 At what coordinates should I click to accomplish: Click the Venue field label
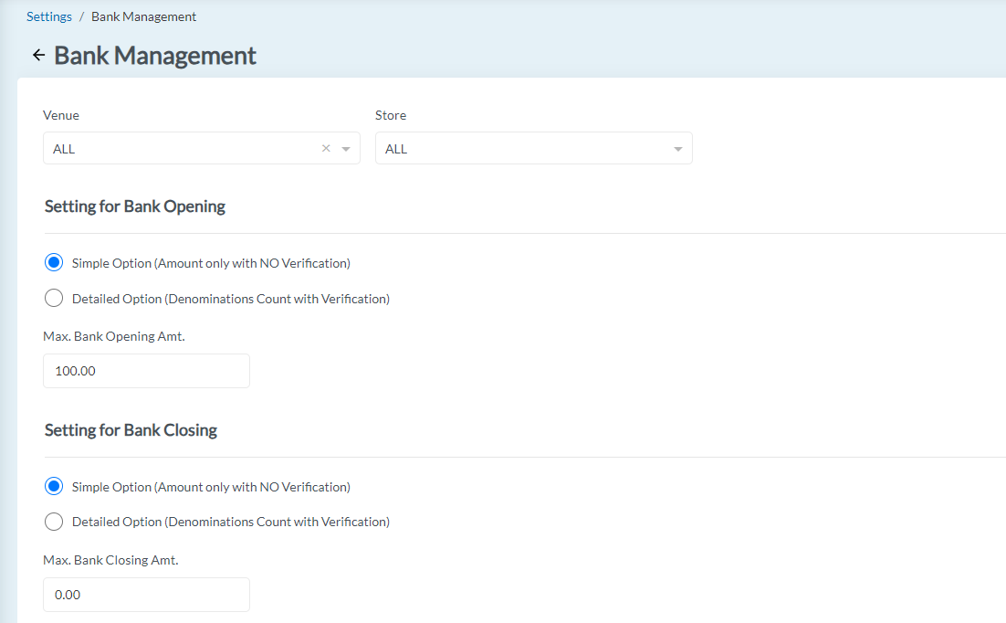click(60, 115)
